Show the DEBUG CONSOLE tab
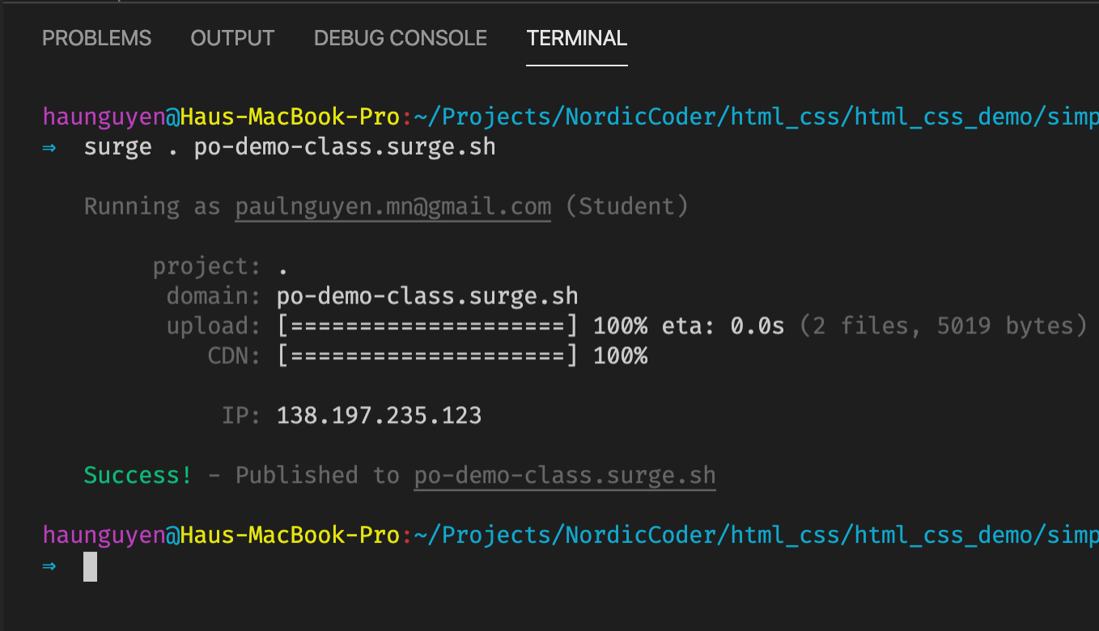The height and width of the screenshot is (631, 1099). (x=401, y=38)
